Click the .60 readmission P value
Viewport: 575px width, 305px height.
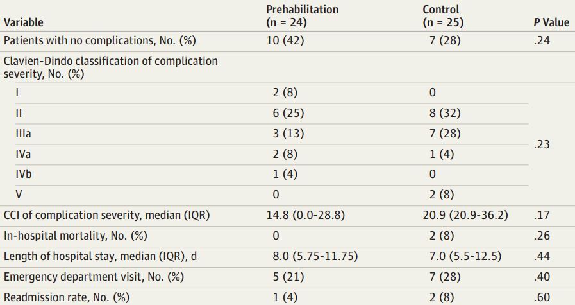542,297
